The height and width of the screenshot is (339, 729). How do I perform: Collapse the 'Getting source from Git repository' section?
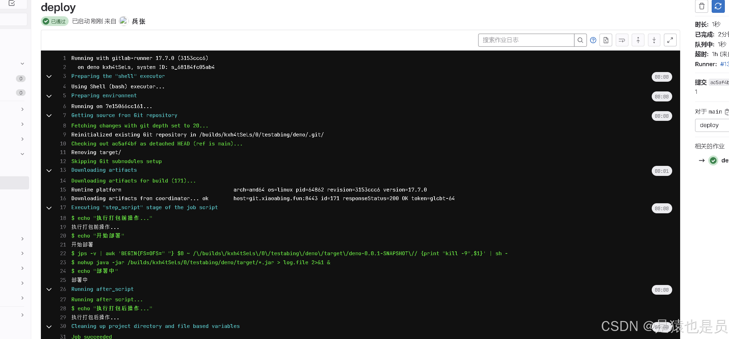pos(49,116)
